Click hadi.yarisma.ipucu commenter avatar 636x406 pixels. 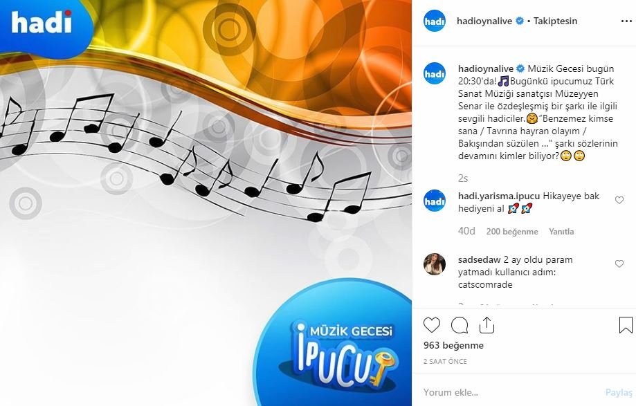[435, 201]
